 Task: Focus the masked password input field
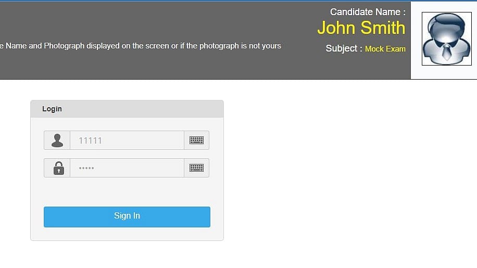tap(127, 168)
